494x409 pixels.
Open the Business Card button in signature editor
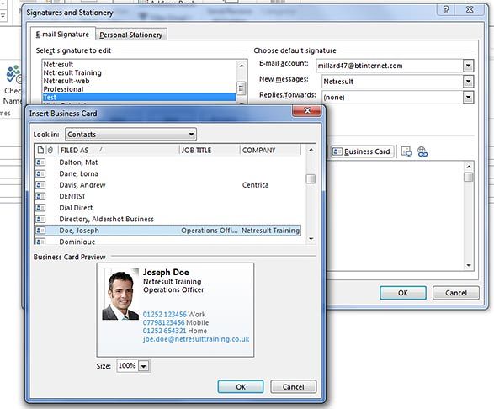pos(362,151)
